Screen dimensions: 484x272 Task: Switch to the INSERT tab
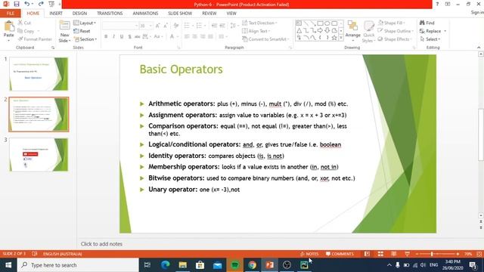[56, 14]
